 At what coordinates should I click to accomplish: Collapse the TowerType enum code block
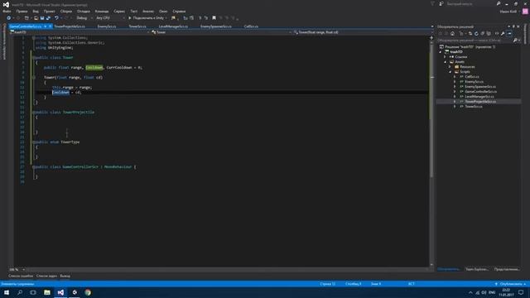33,142
